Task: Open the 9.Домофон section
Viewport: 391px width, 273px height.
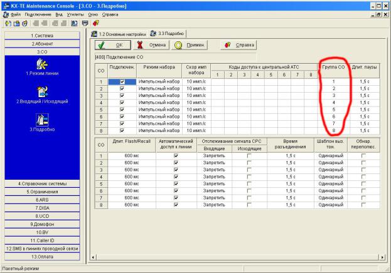Action: pyautogui.click(x=42, y=224)
